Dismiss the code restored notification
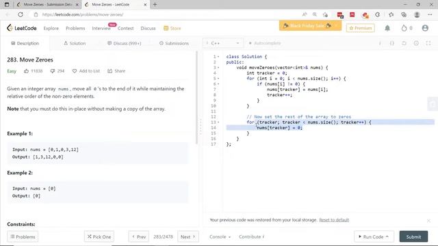 click(428, 221)
